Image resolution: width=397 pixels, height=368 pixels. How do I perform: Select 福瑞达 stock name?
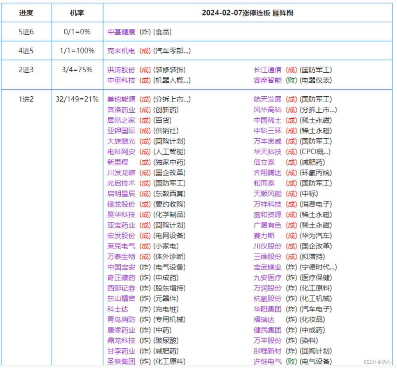coord(264,320)
